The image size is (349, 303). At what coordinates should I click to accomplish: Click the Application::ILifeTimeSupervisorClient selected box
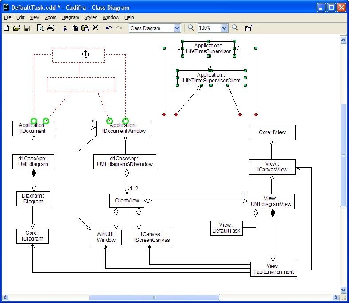coord(211,78)
